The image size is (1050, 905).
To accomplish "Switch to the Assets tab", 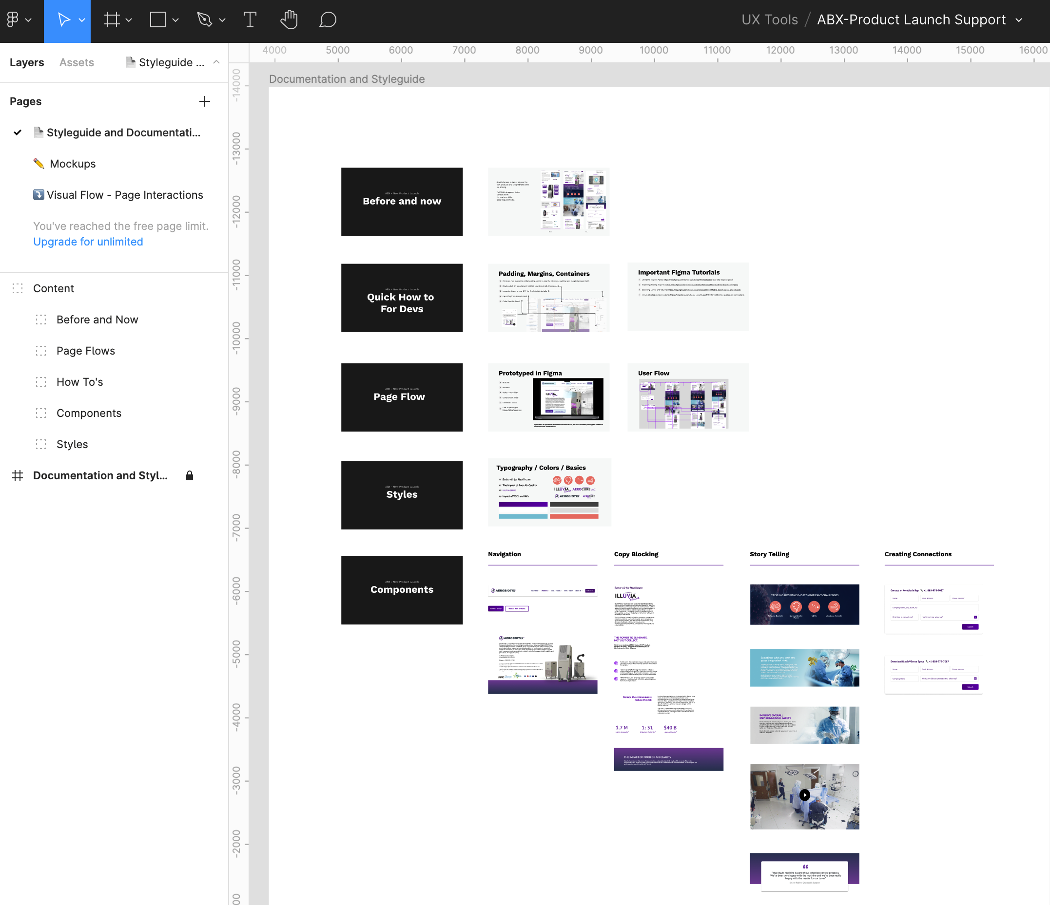I will click(77, 62).
